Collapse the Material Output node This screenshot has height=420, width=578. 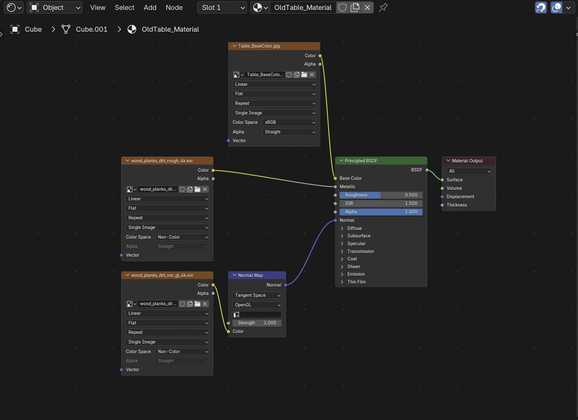(x=448, y=161)
